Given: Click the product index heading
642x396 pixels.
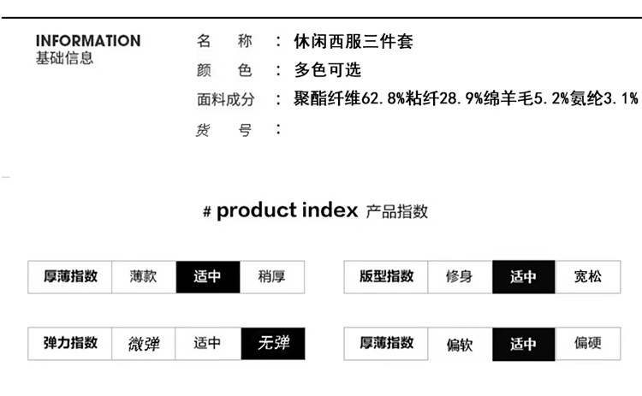Looking at the screenshot, I should click(287, 211).
